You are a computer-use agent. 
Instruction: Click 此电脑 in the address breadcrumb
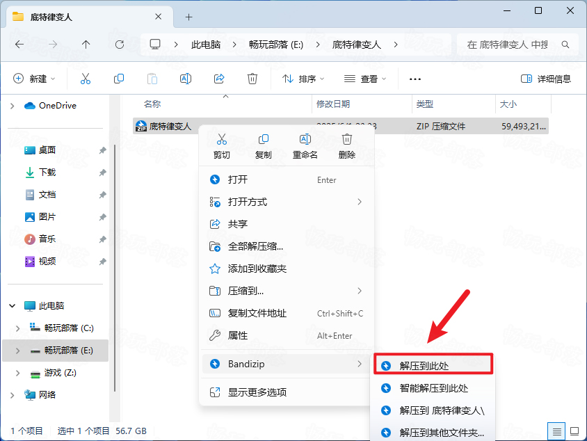206,45
